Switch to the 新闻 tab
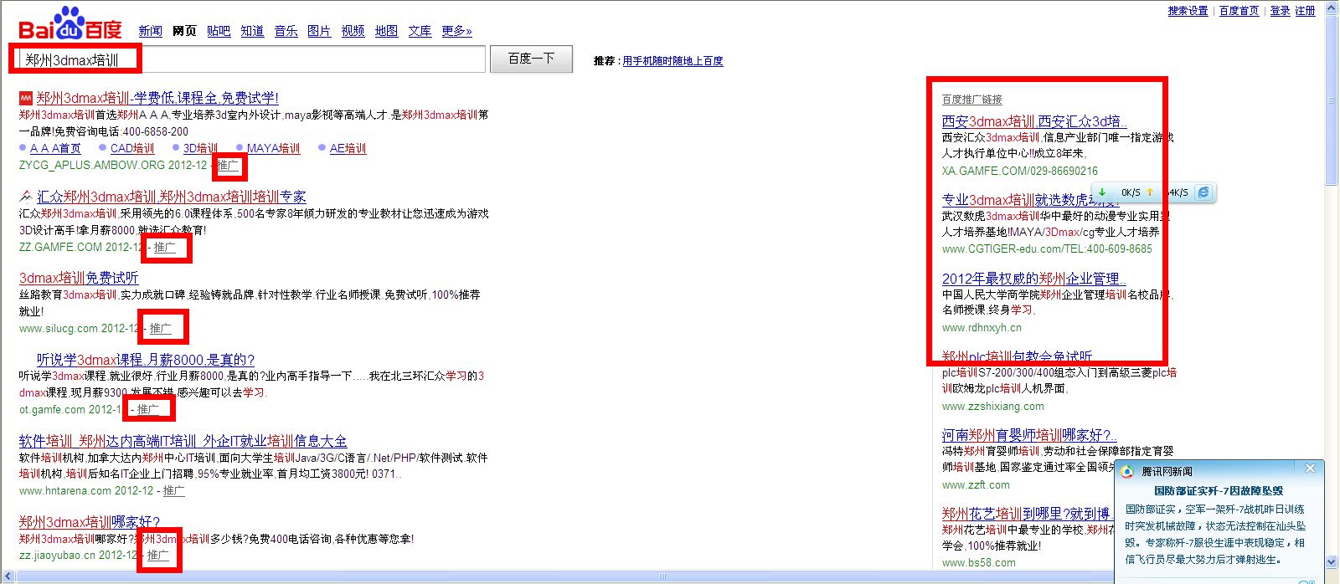 (x=150, y=31)
